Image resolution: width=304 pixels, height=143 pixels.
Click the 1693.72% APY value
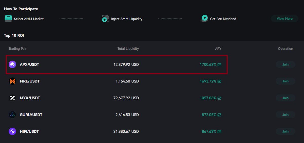208,81
